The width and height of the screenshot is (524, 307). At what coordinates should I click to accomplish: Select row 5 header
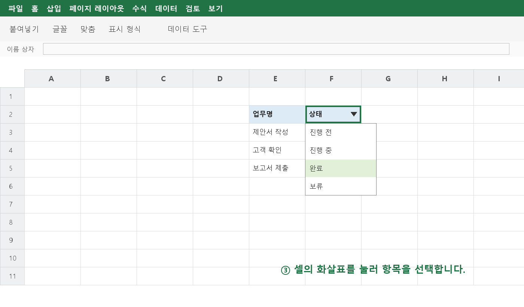pyautogui.click(x=12, y=168)
